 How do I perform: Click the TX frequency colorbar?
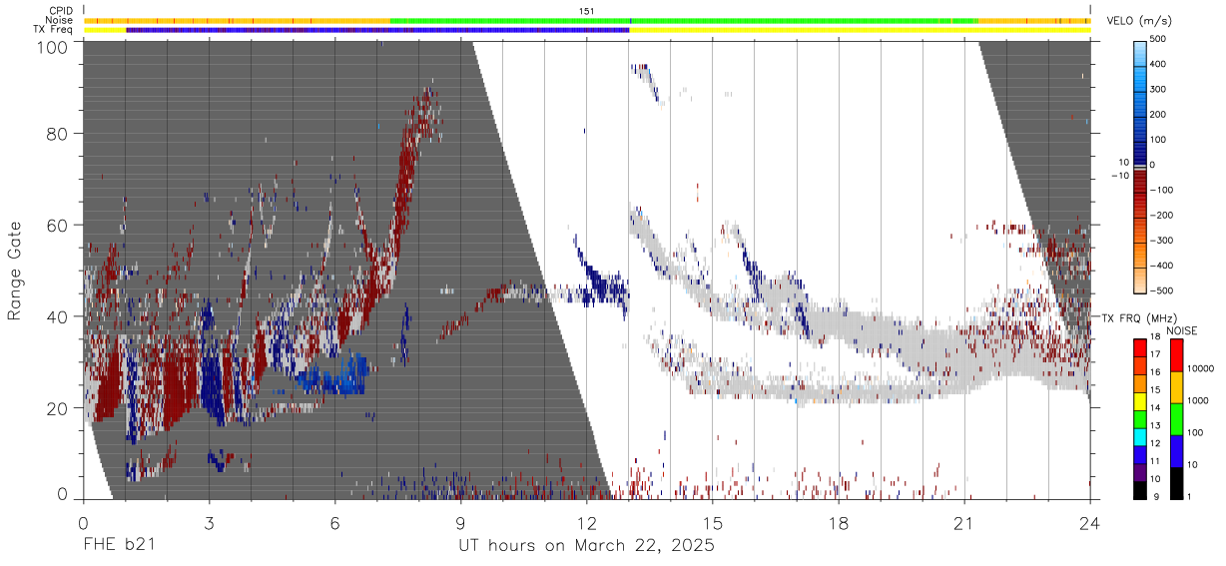tap(1140, 418)
